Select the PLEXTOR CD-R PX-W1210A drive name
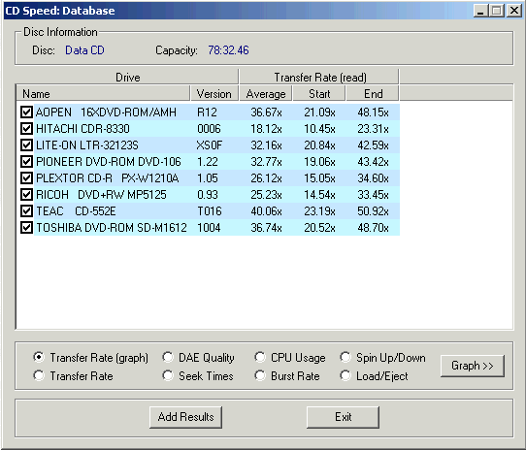This screenshot has width=526, height=450. pos(107,177)
